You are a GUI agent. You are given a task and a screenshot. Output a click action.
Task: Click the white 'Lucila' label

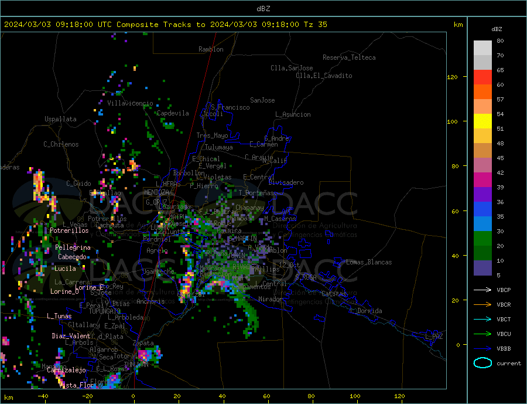[x=65, y=269]
